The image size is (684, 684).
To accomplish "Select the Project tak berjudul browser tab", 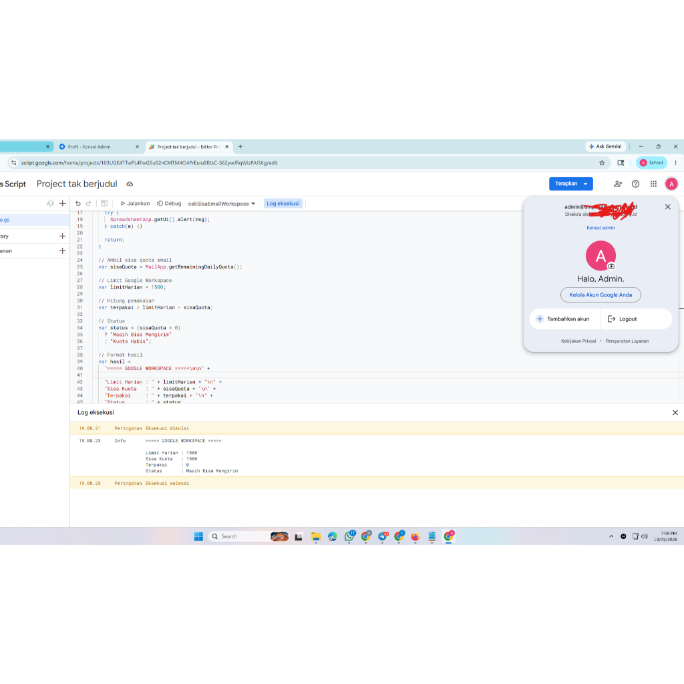I will coord(188,147).
